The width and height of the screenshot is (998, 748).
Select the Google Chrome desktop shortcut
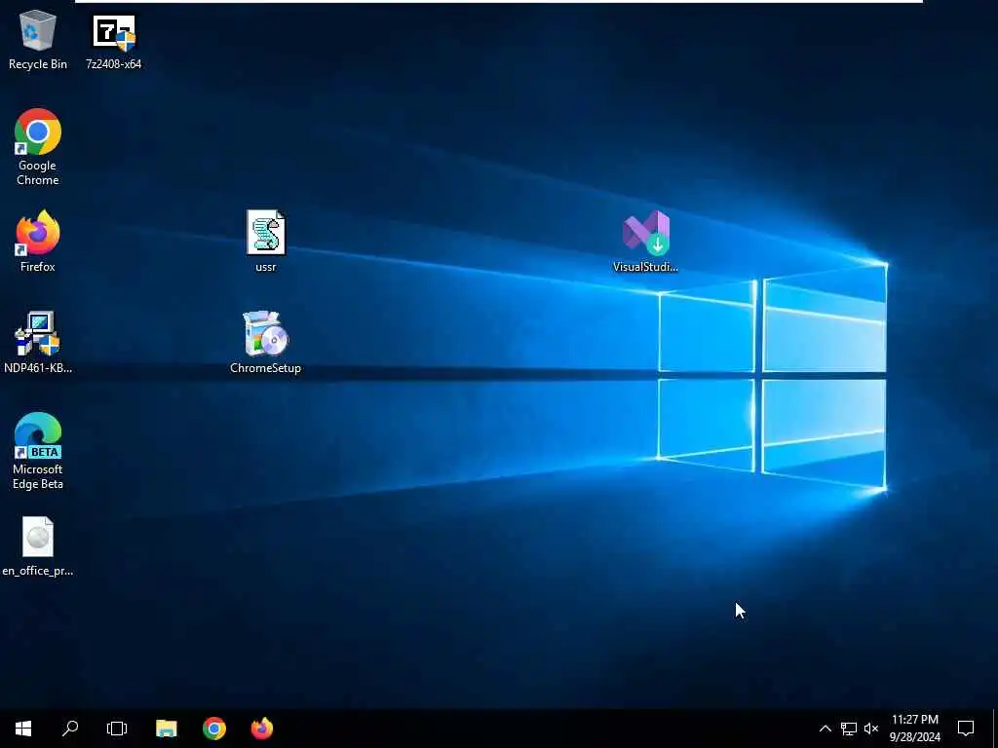(38, 147)
